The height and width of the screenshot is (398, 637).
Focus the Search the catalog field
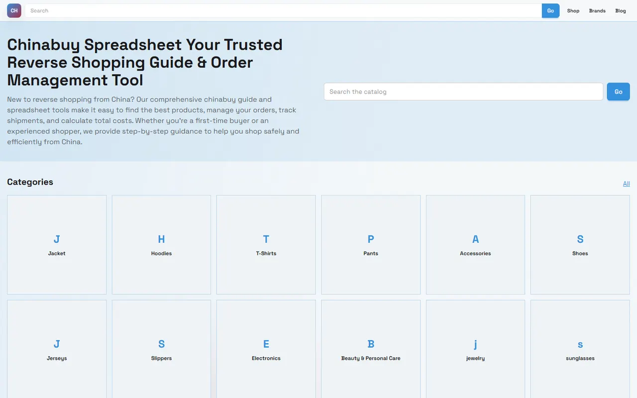point(463,92)
